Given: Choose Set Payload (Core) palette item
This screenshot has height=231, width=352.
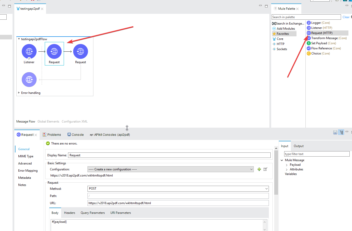Looking at the screenshot, I should pos(322,43).
